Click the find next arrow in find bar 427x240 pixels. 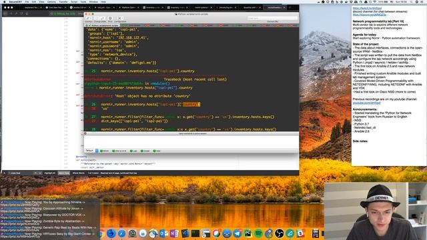click(x=40, y=173)
